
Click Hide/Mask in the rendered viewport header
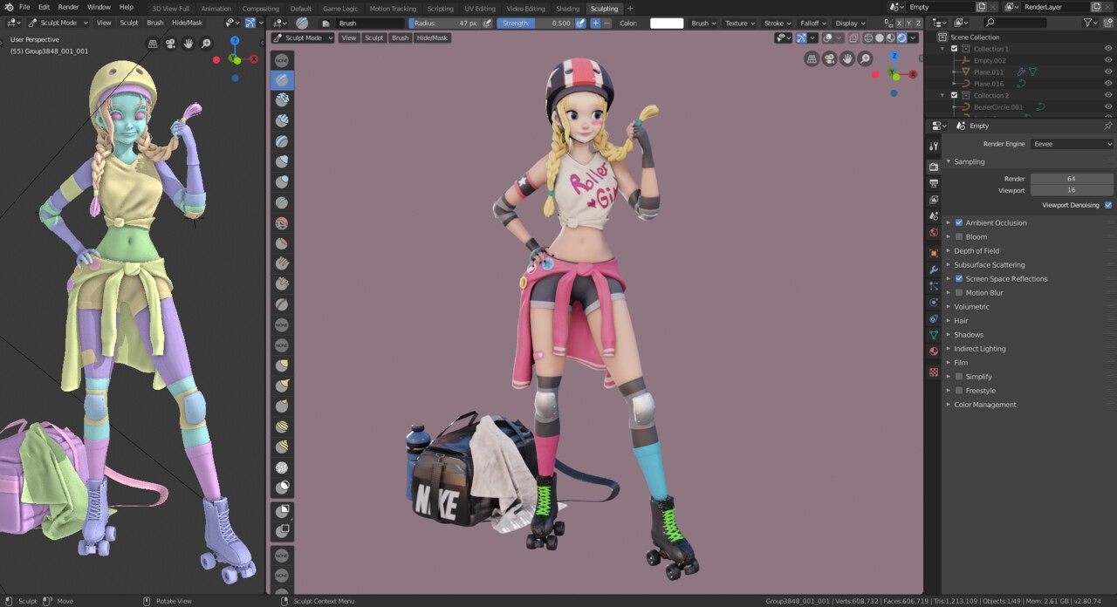pyautogui.click(x=432, y=38)
